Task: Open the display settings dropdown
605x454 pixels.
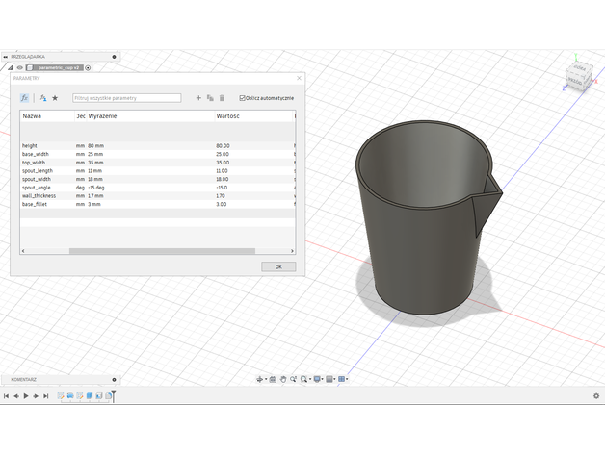Action: [318, 379]
